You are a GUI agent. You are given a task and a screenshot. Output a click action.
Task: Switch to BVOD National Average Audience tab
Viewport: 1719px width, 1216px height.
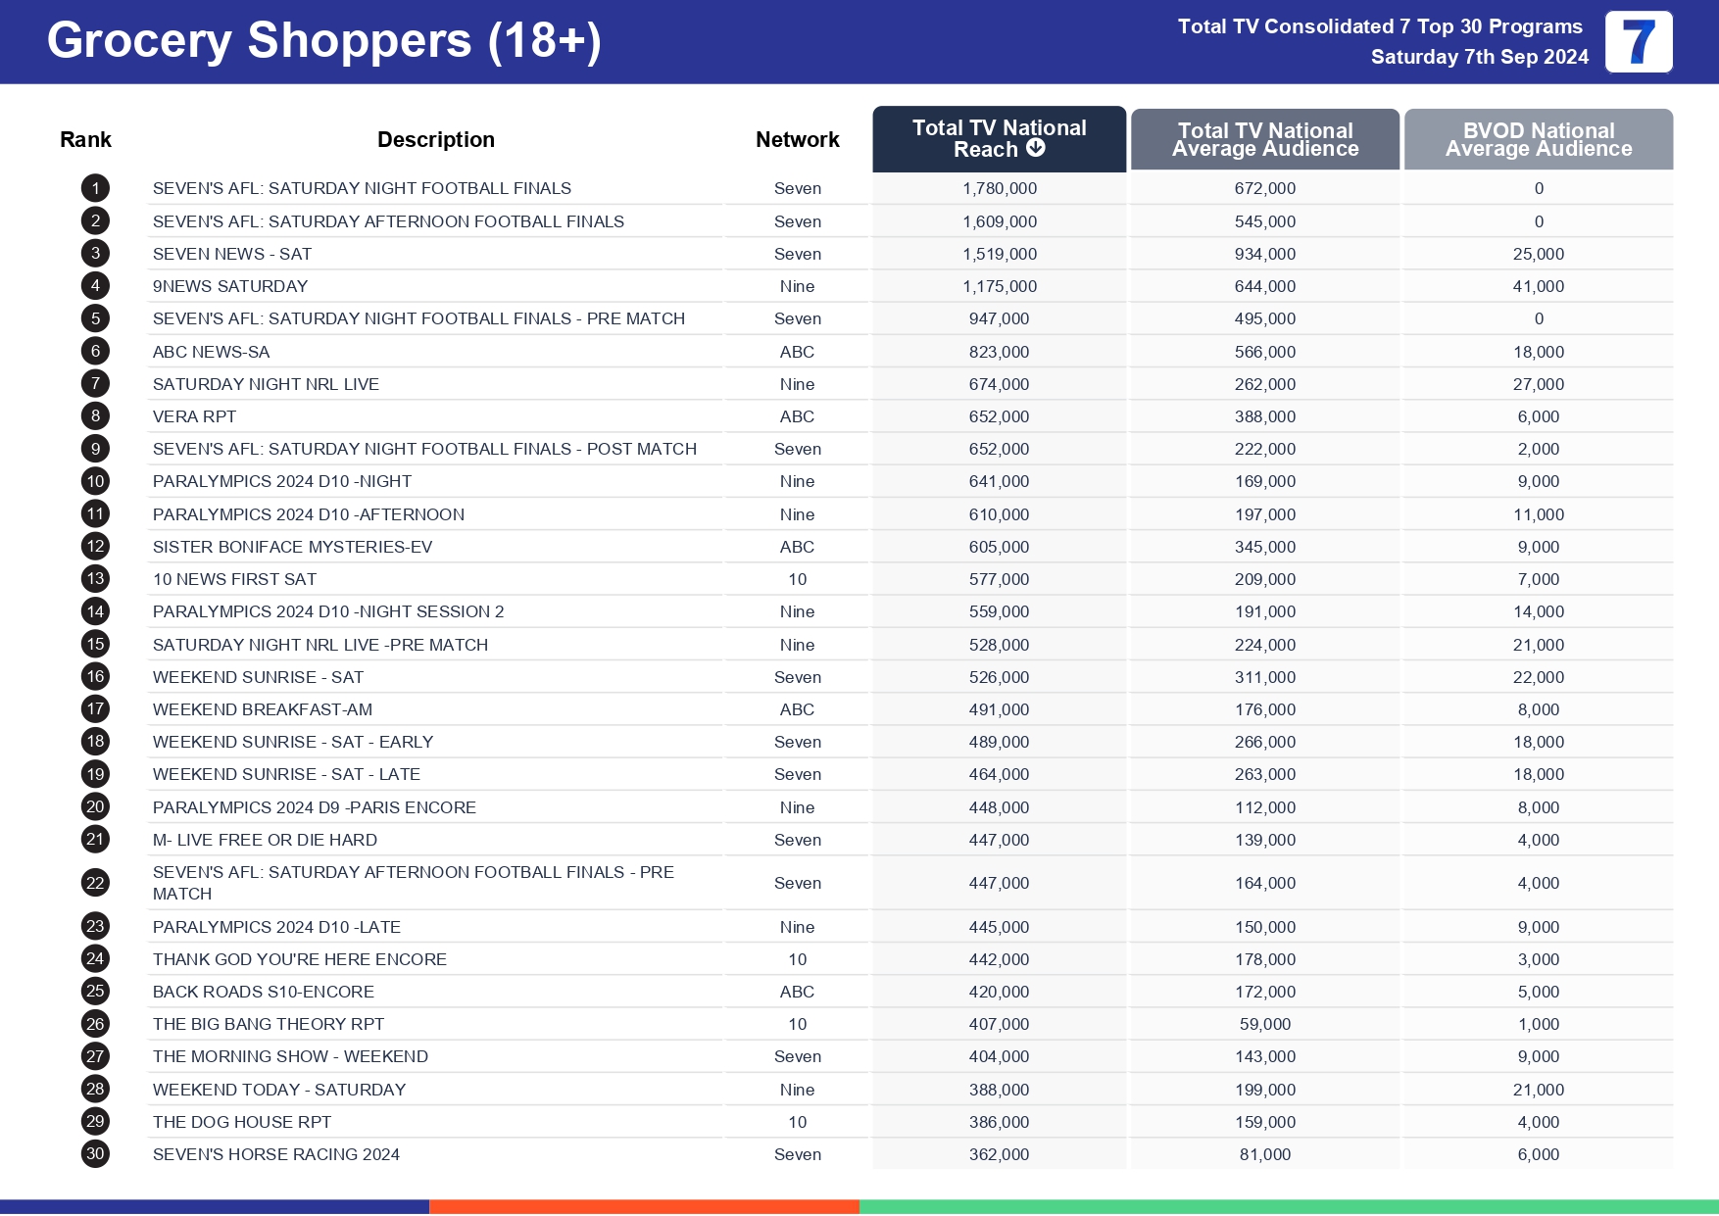click(x=1538, y=139)
